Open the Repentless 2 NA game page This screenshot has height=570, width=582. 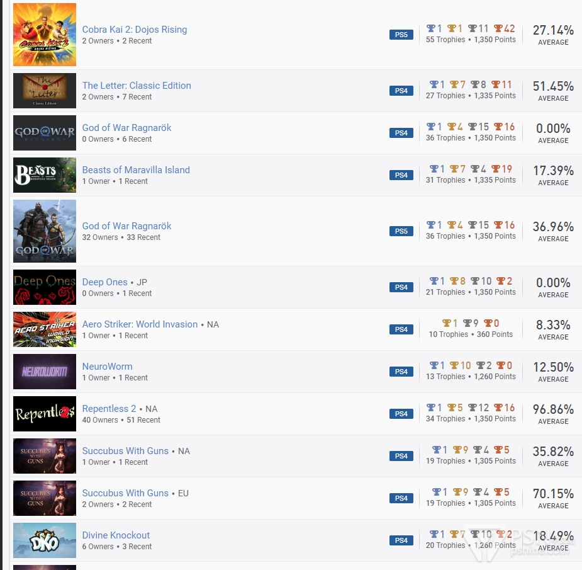[109, 409]
